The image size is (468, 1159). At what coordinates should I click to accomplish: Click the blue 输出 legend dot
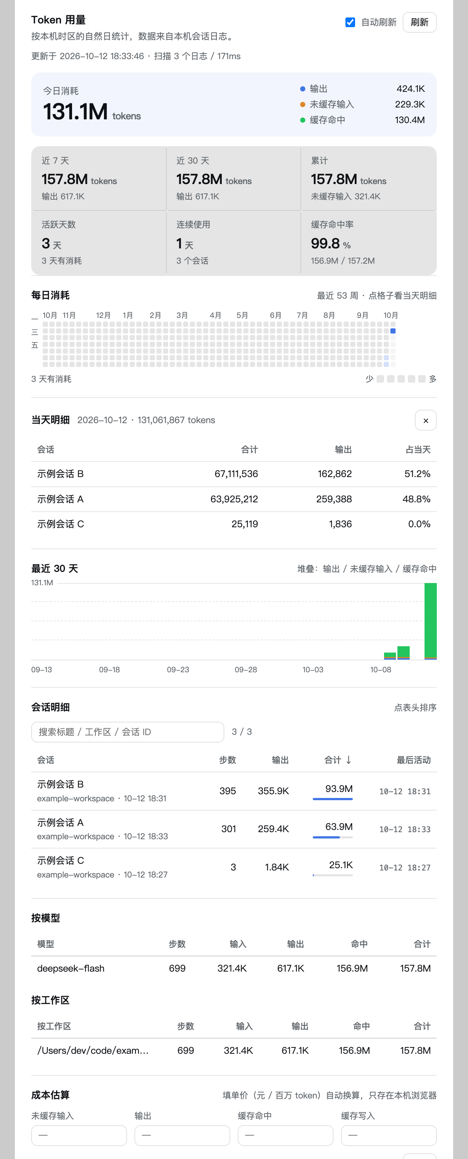pyautogui.click(x=303, y=89)
